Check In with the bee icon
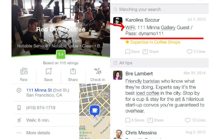Screen dimensions: 220x139 98,71
